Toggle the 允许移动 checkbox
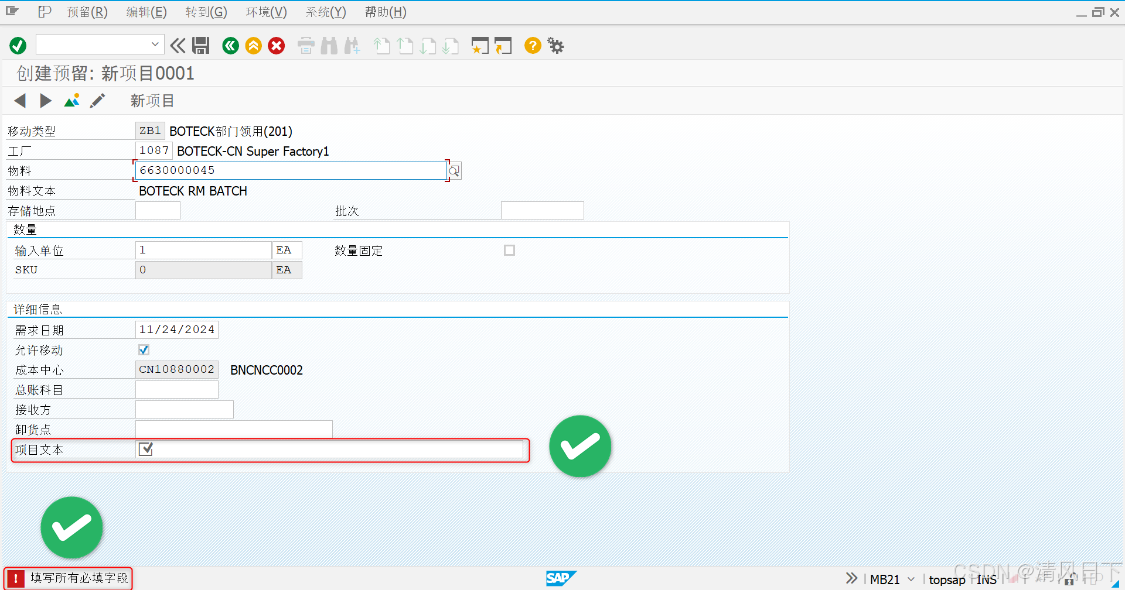Image resolution: width=1125 pixels, height=590 pixels. (x=144, y=350)
